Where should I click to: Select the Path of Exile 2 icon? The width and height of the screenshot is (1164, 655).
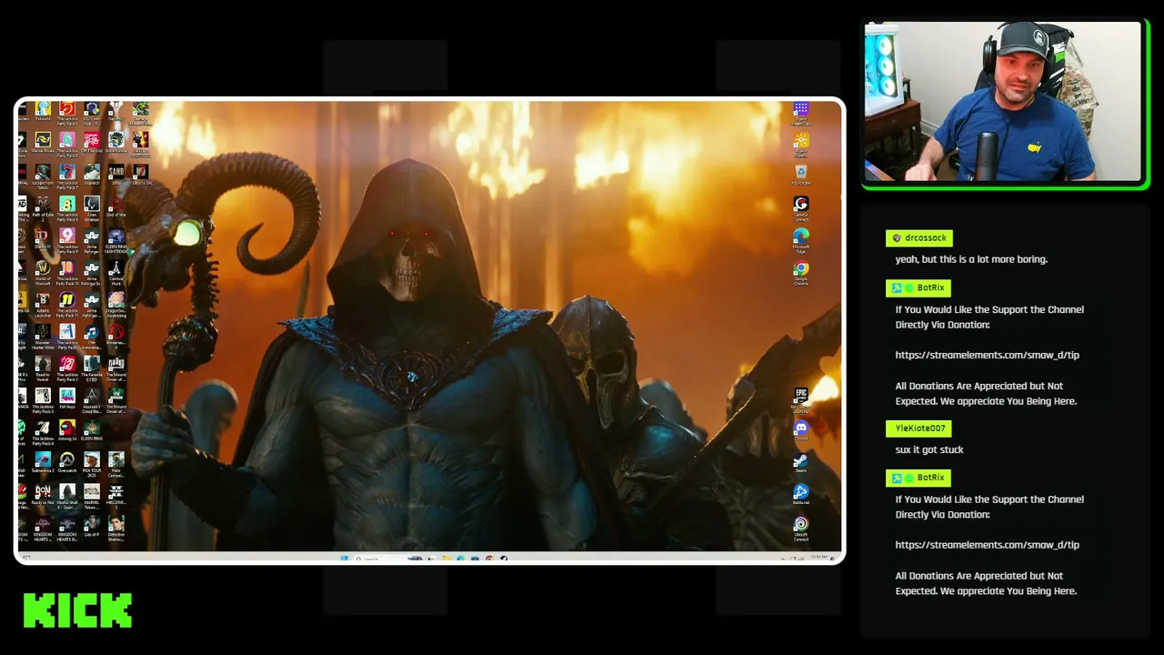(x=43, y=207)
